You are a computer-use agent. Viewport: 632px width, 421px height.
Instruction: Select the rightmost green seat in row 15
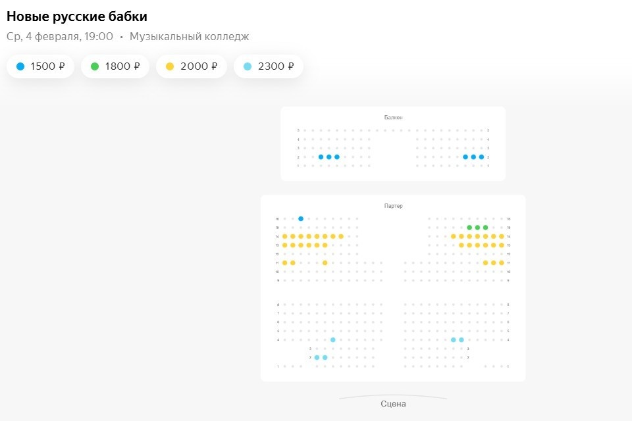pos(485,228)
